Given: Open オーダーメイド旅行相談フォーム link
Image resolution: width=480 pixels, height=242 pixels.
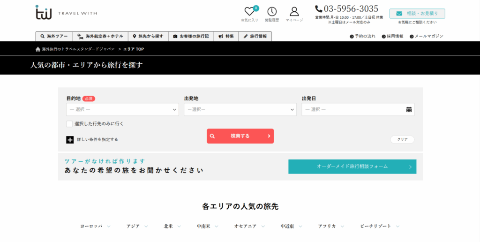Looking at the screenshot, I should pos(352,166).
